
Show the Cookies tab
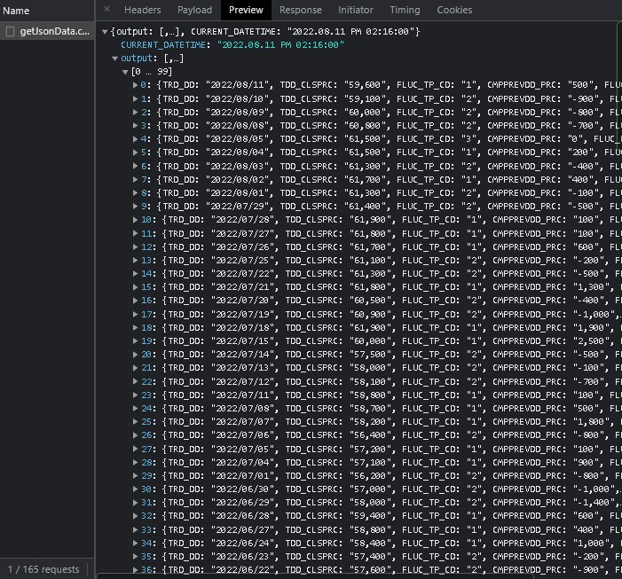454,10
